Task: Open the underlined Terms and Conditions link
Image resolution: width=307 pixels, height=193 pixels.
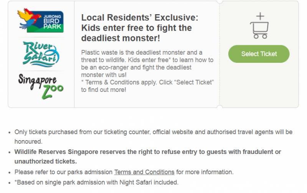Action: click(144, 172)
